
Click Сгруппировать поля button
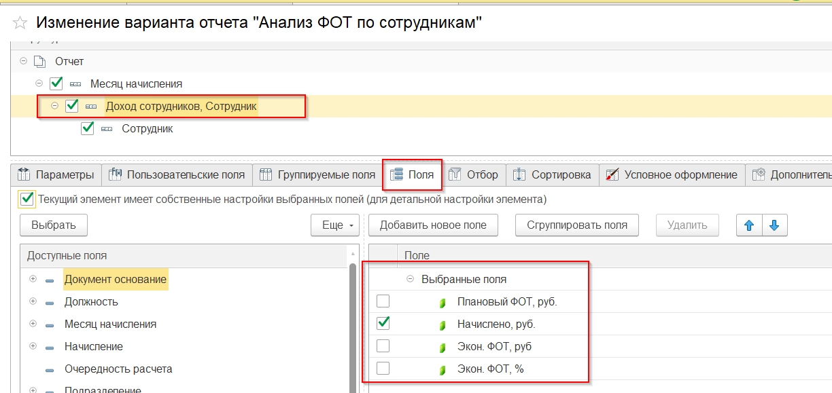(577, 225)
